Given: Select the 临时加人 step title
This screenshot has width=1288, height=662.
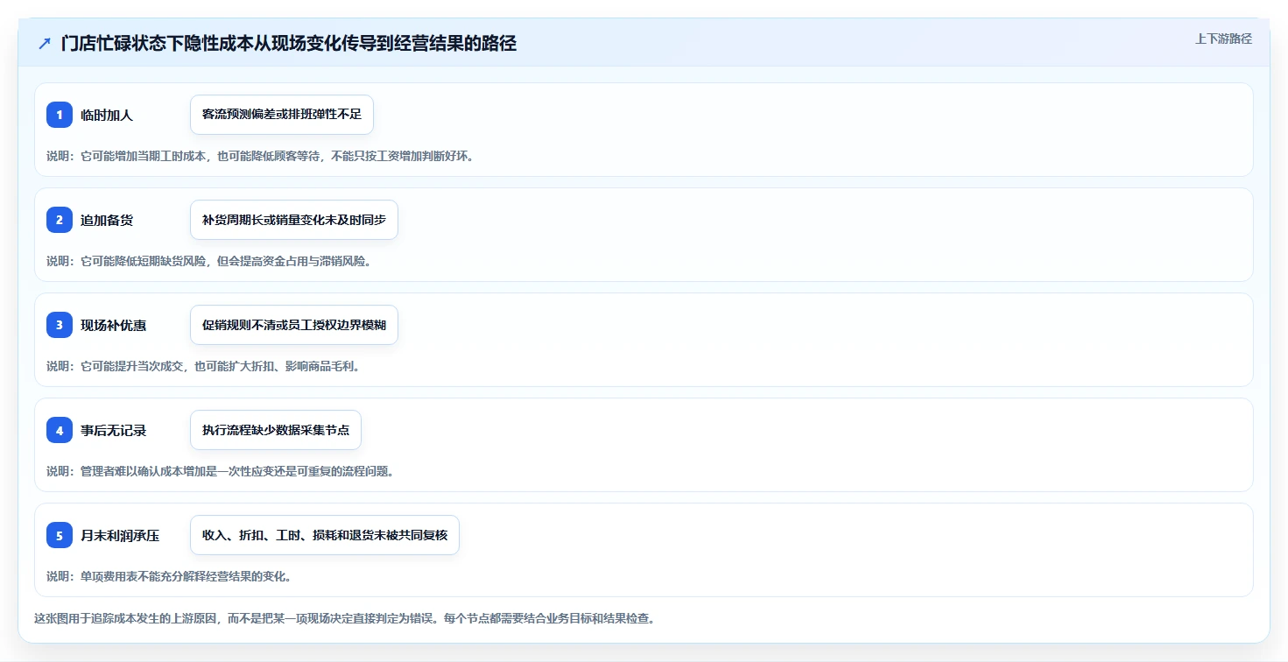Looking at the screenshot, I should tap(107, 115).
